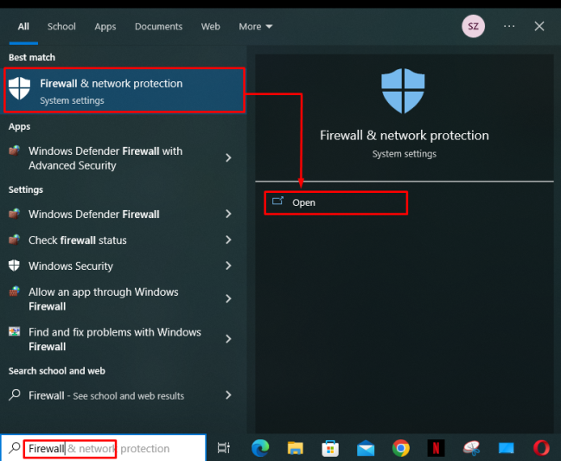Viewport: 561px width, 461px height.
Task: Switch to the Documents tab
Action: pyautogui.click(x=158, y=27)
